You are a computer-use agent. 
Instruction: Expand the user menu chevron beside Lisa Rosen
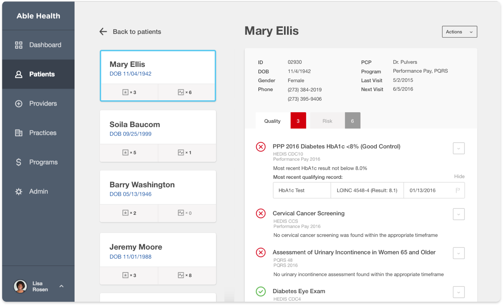[x=61, y=286]
